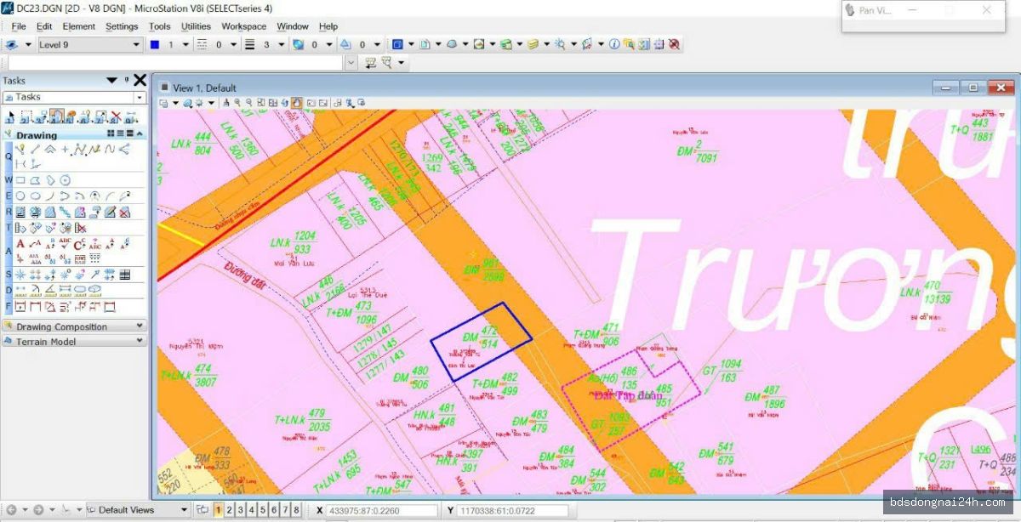Click the active color blue swatch
Screen dimensions: 1021x522
tap(155, 44)
